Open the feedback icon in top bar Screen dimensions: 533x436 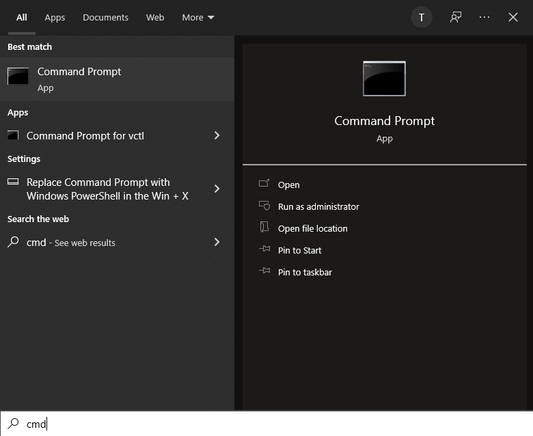pos(456,18)
